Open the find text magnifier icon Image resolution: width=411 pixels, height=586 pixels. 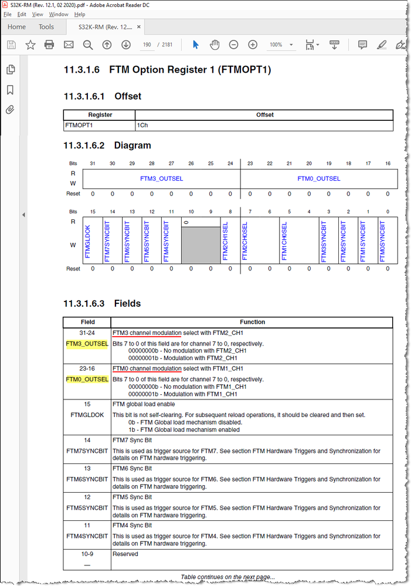point(88,45)
